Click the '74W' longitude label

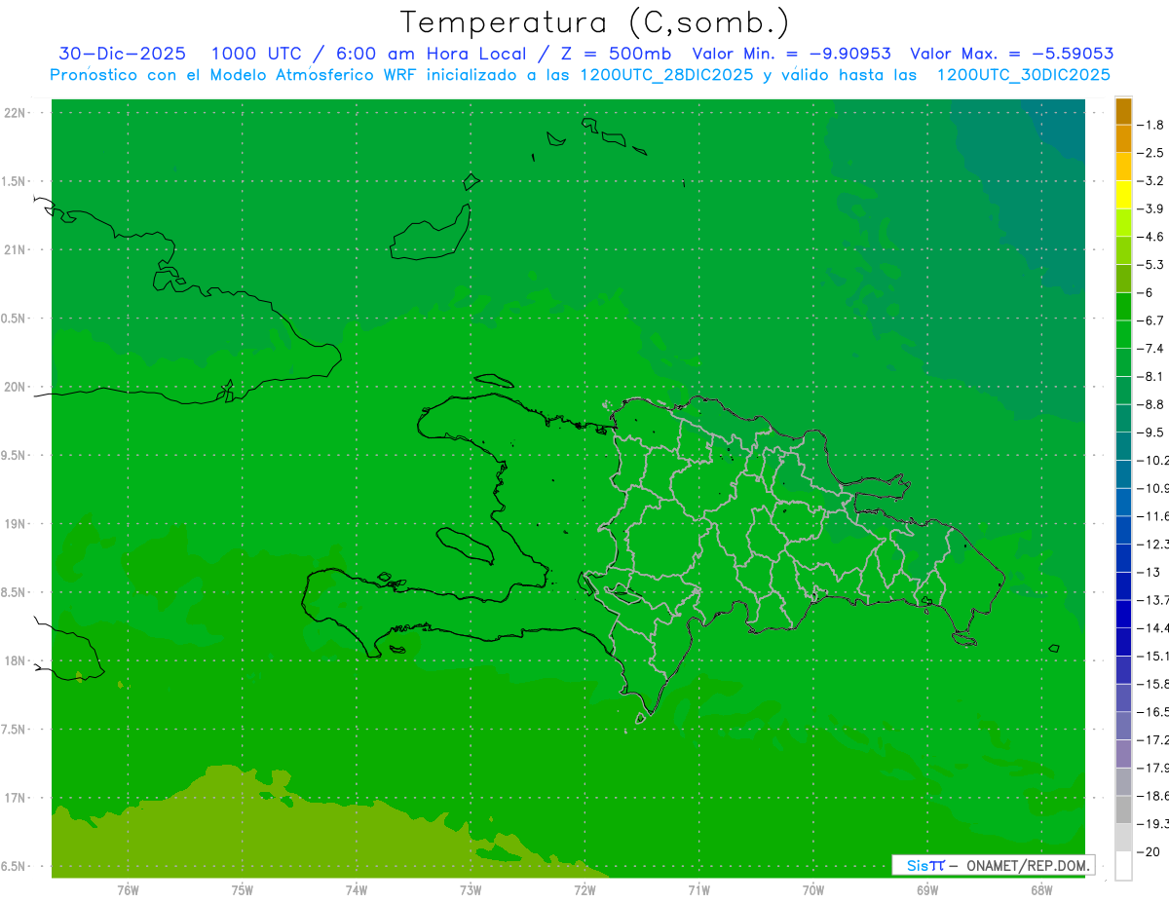357,890
